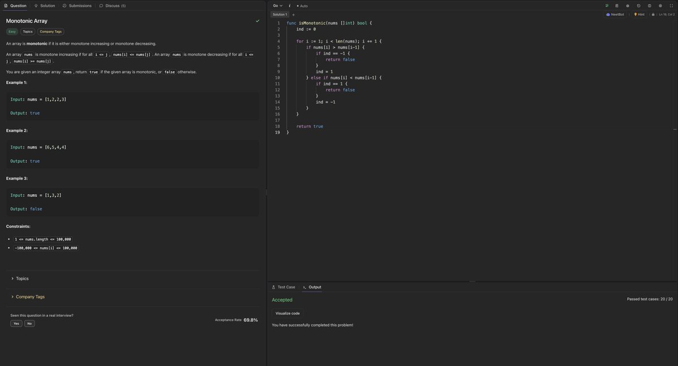This screenshot has width=678, height=366.
Task: Switch to the Test Case tab
Action: 284,287
